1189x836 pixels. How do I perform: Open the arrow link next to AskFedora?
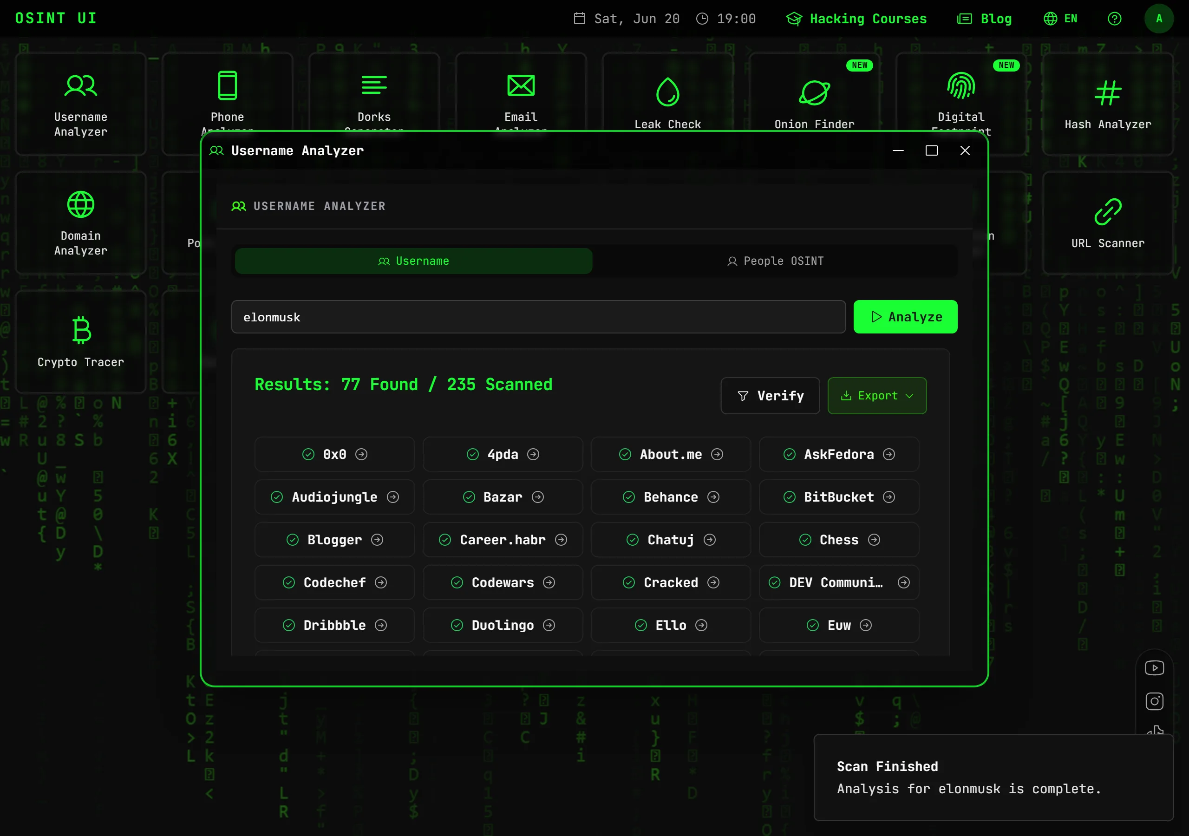[x=889, y=454]
